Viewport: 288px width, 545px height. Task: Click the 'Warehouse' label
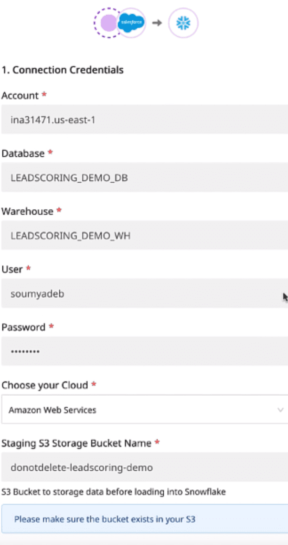click(x=27, y=212)
